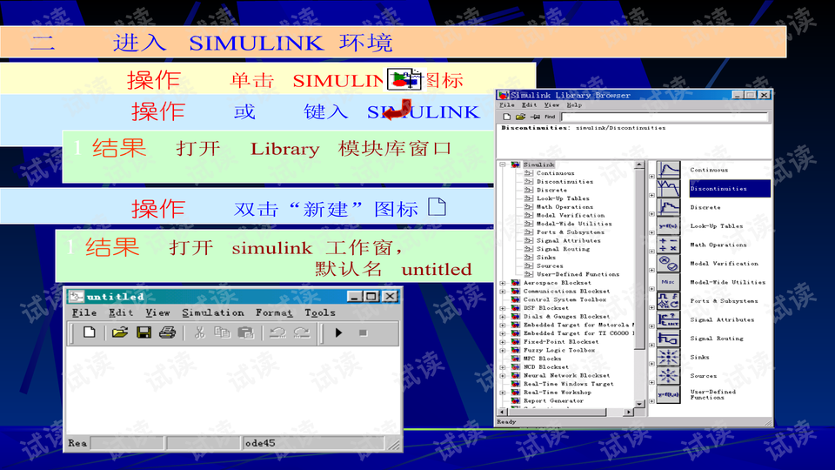Select Sources in the library tree
835x470 pixels.
[550, 266]
